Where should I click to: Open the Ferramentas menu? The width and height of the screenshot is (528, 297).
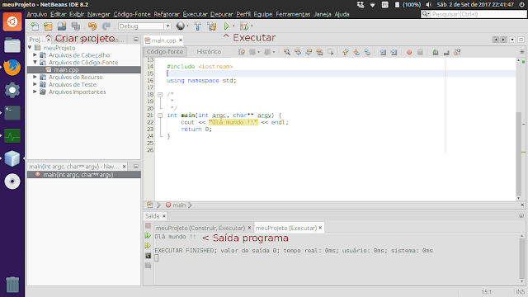point(293,14)
